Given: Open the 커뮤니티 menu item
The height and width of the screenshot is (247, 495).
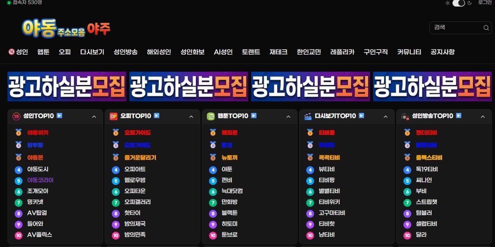Looking at the screenshot, I should (x=409, y=52).
